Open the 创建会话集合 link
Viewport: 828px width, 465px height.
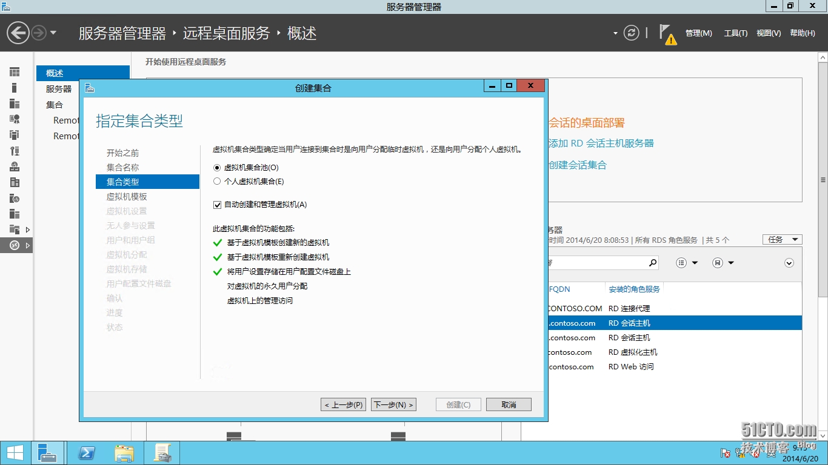point(578,165)
